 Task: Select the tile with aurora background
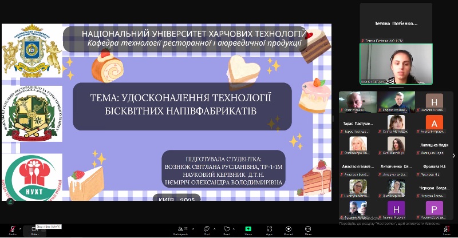tap(396, 102)
